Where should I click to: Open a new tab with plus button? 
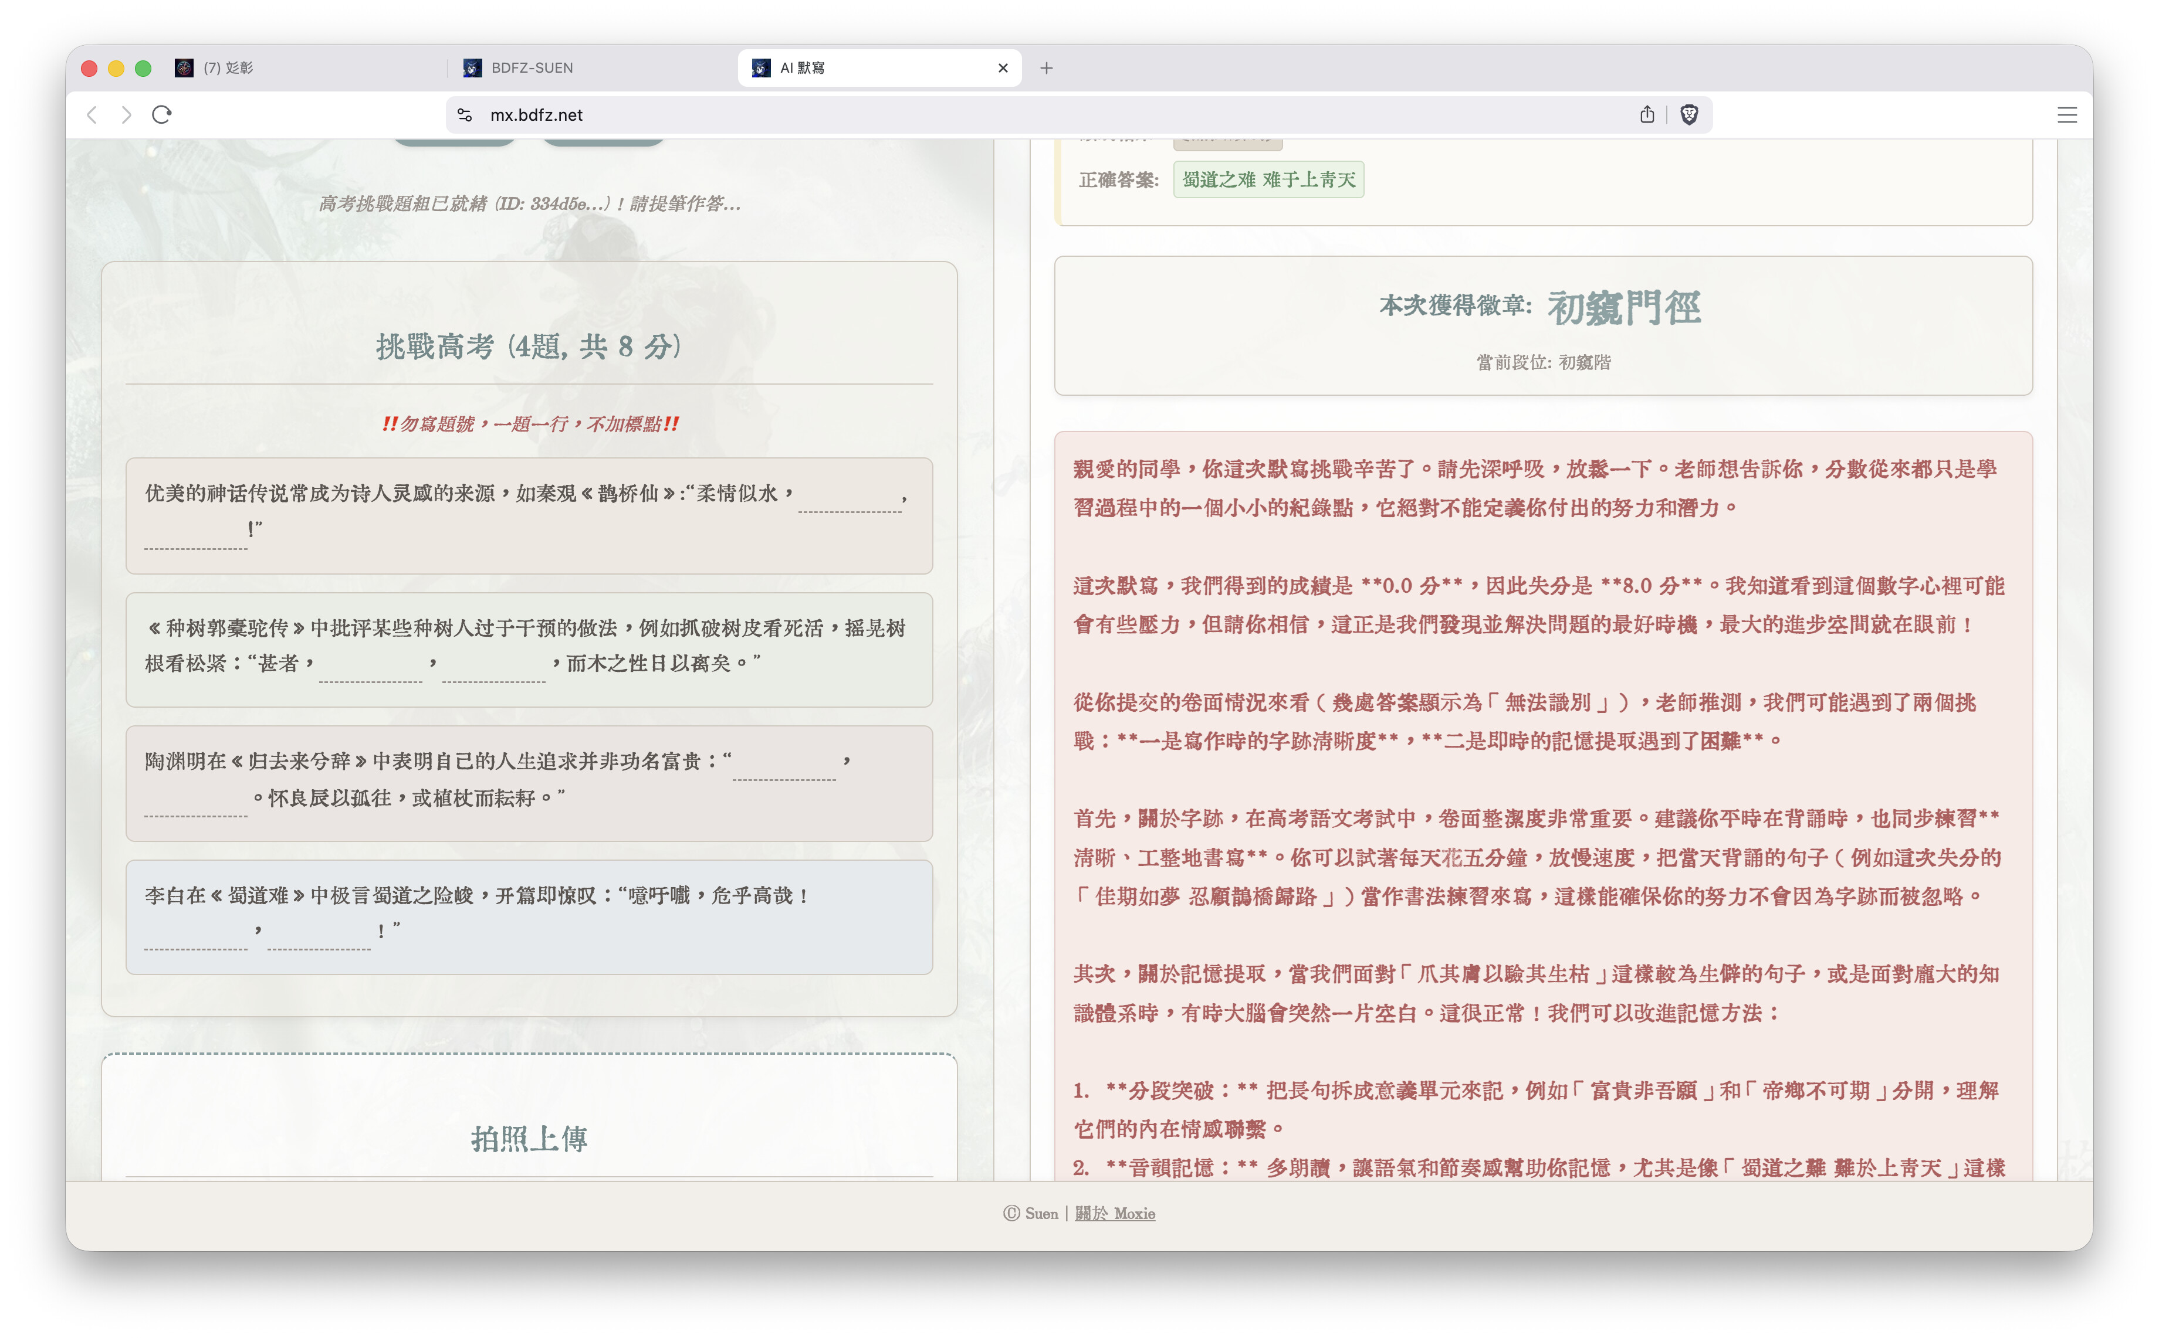1046,68
